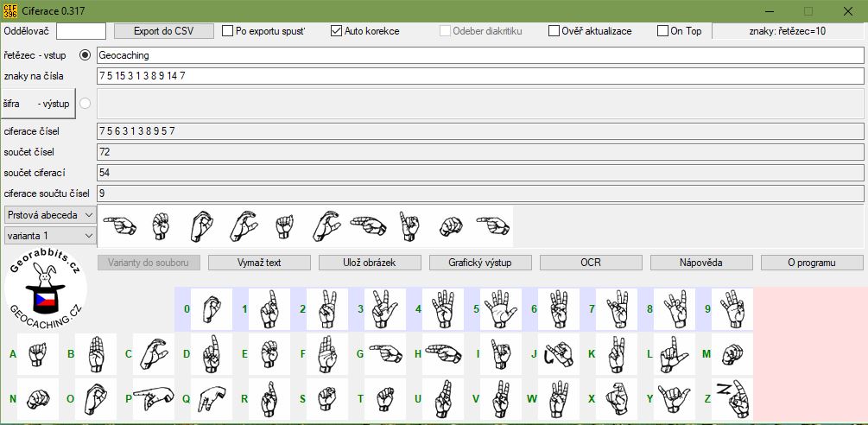Open the Prstová abeceda dropdown
The width and height of the screenshot is (868, 425).
(x=50, y=215)
